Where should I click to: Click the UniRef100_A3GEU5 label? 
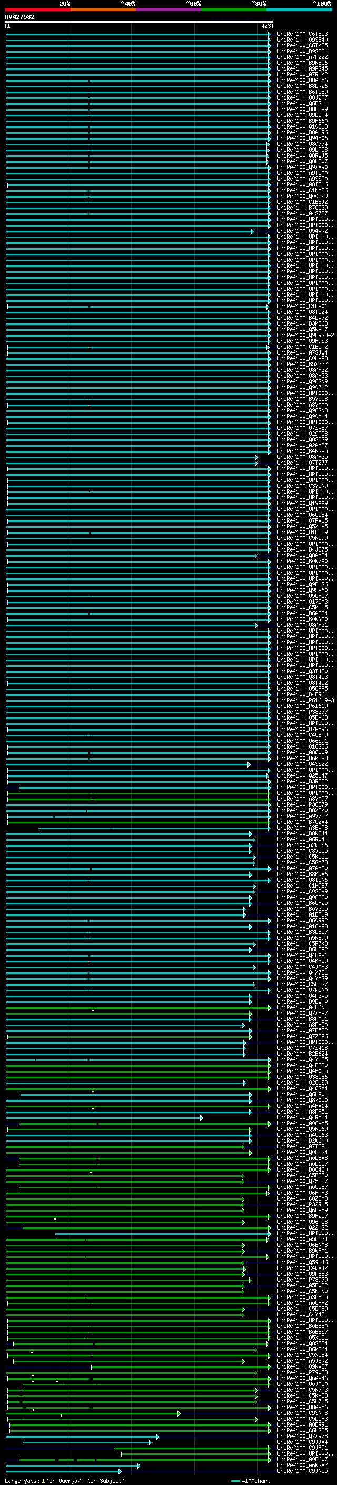pyautogui.click(x=302, y=1297)
